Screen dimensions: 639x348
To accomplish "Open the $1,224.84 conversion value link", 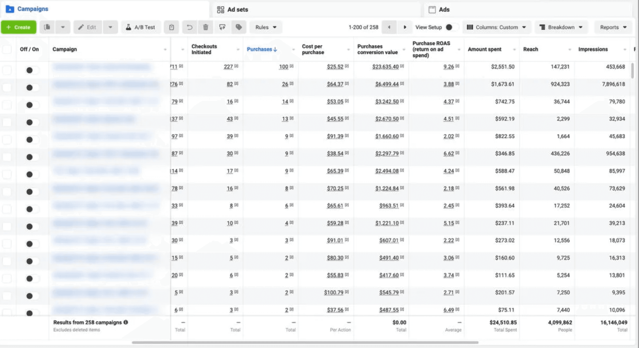I will tap(387, 188).
